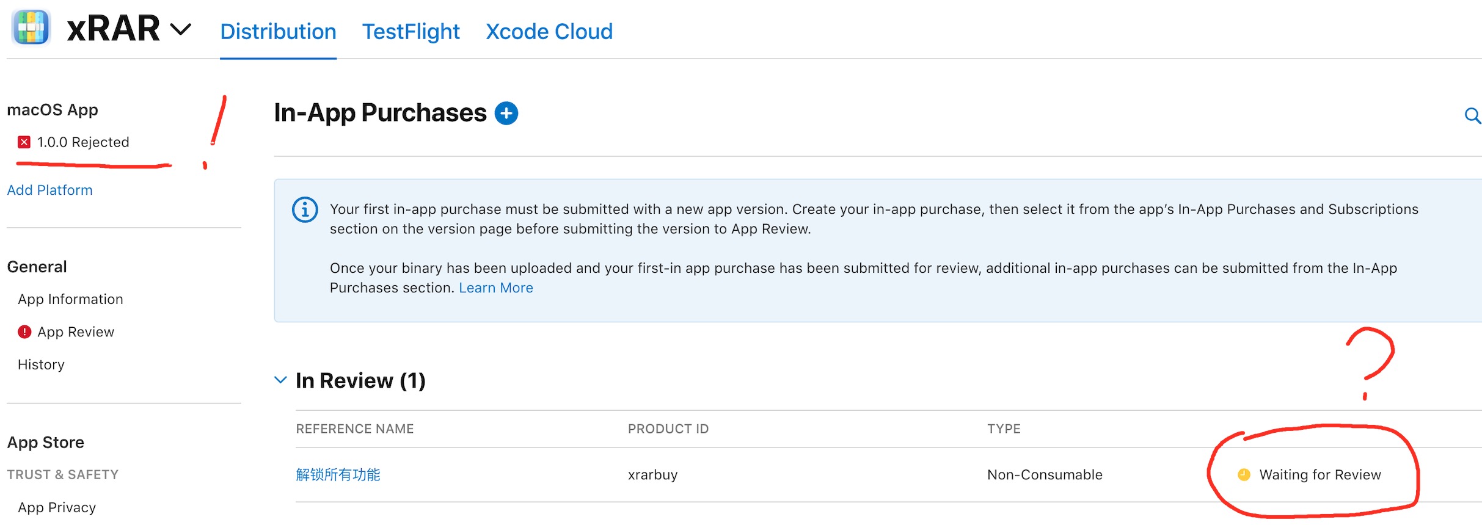The height and width of the screenshot is (525, 1482).
Task: Follow the Learn More link
Action: pyautogui.click(x=495, y=288)
